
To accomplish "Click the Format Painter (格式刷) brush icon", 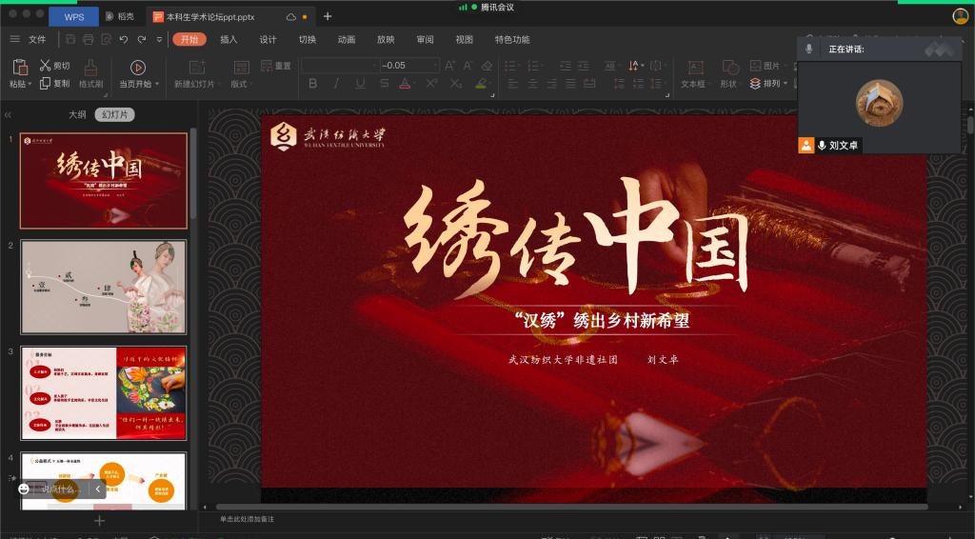I will click(90, 67).
